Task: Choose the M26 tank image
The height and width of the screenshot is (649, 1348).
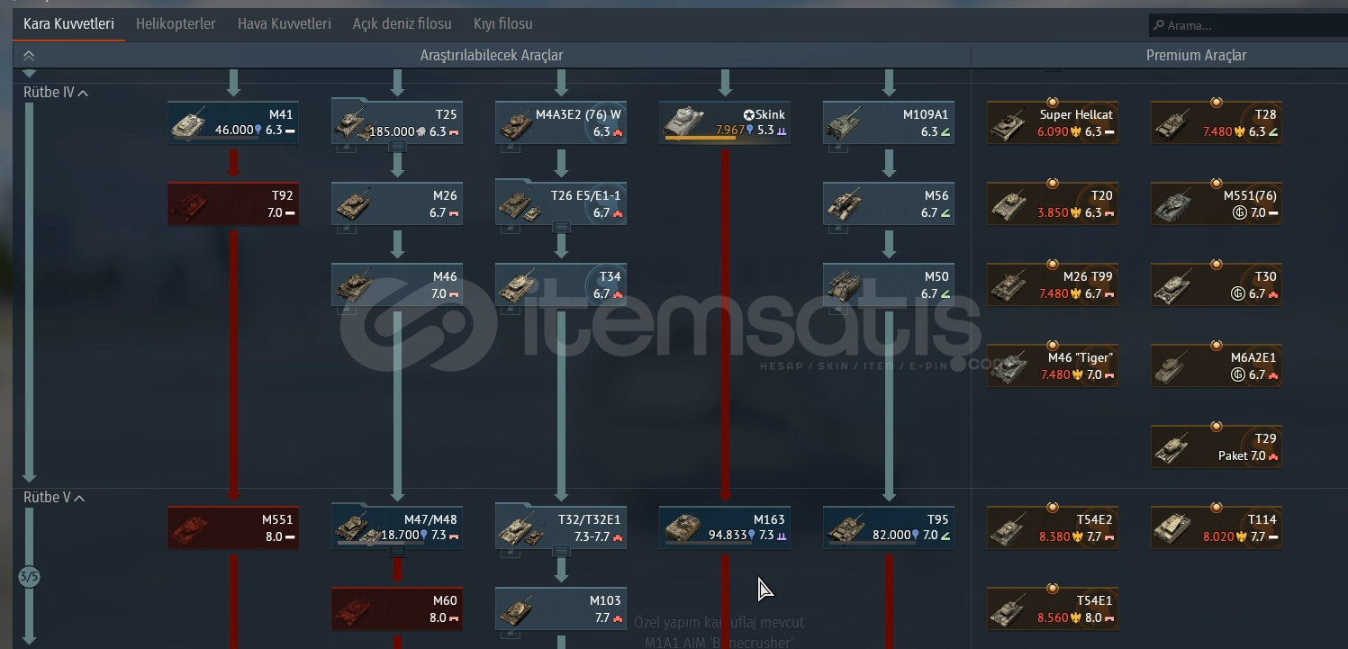Action: tap(354, 205)
